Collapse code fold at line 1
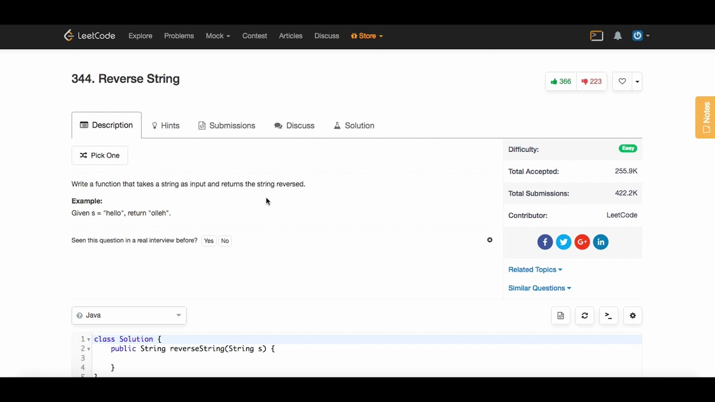 click(x=89, y=339)
